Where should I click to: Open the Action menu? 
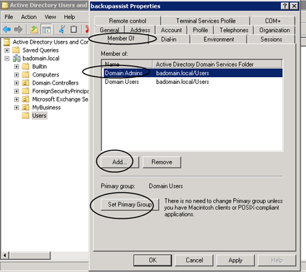pyautogui.click(x=29, y=17)
